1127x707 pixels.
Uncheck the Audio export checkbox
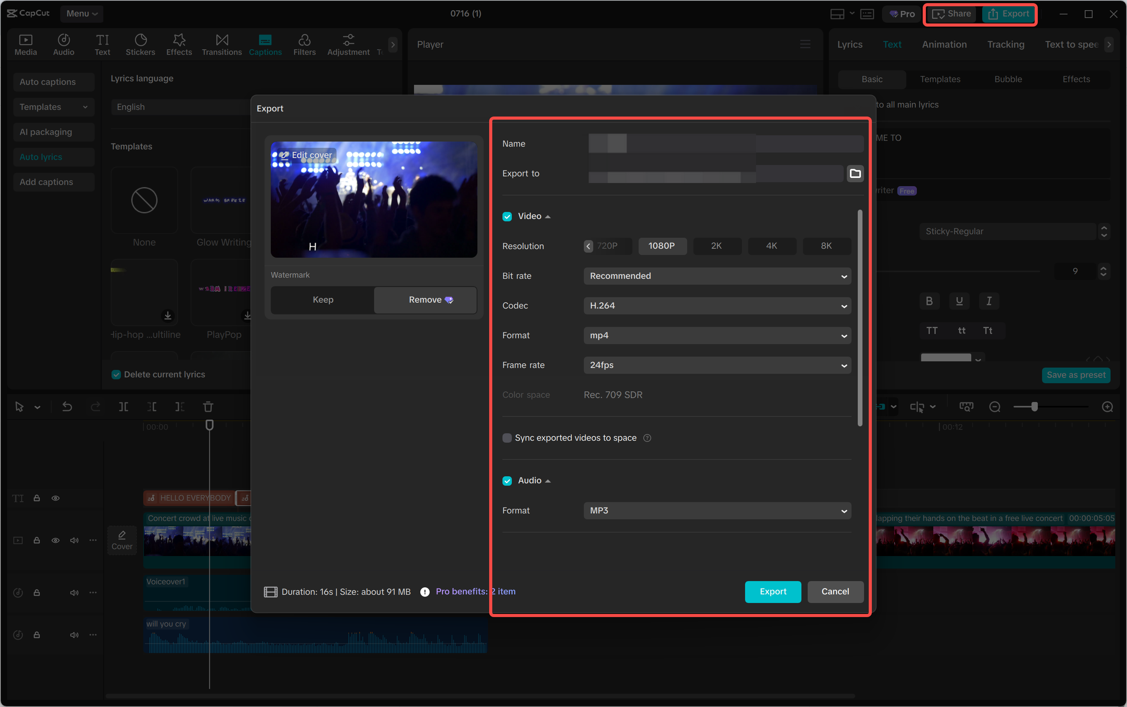click(507, 481)
